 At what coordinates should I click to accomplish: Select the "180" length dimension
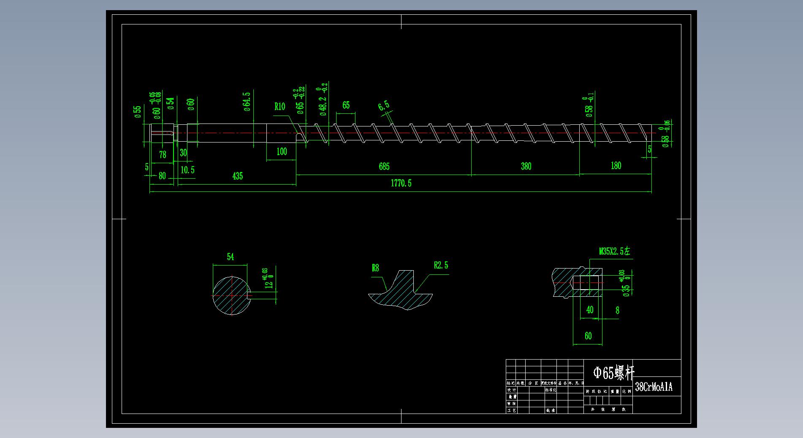coord(616,165)
